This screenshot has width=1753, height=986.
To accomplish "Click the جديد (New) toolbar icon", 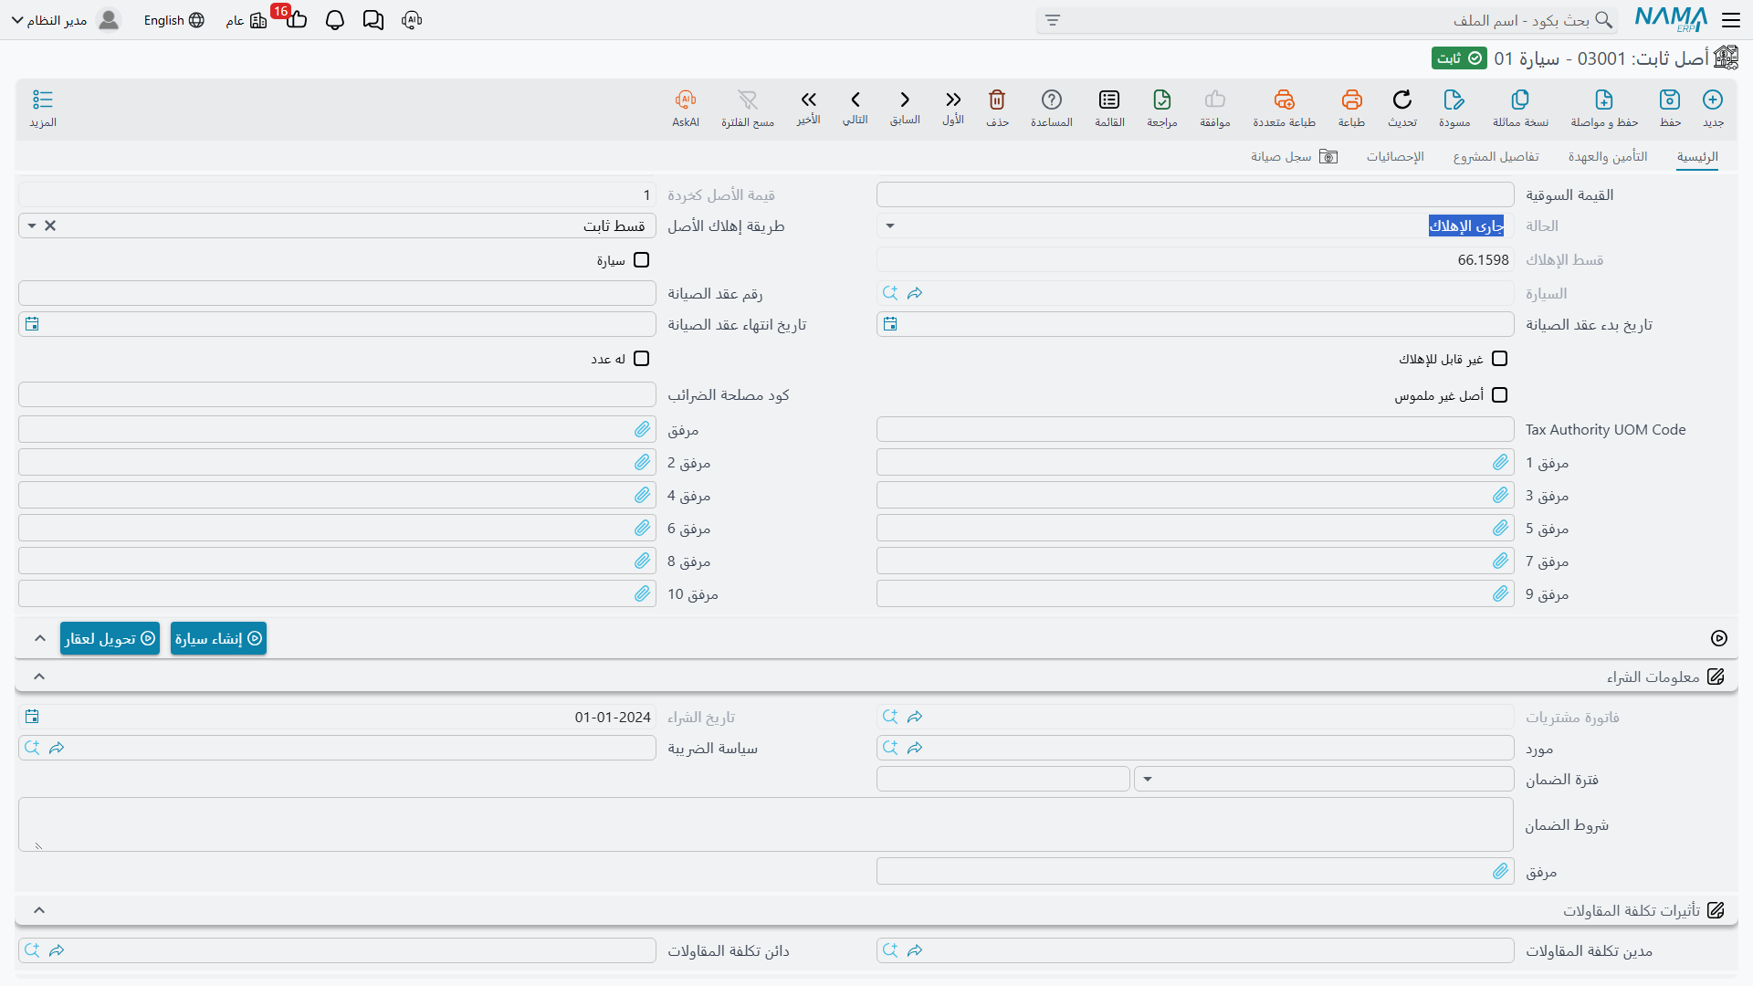I will point(1713,100).
